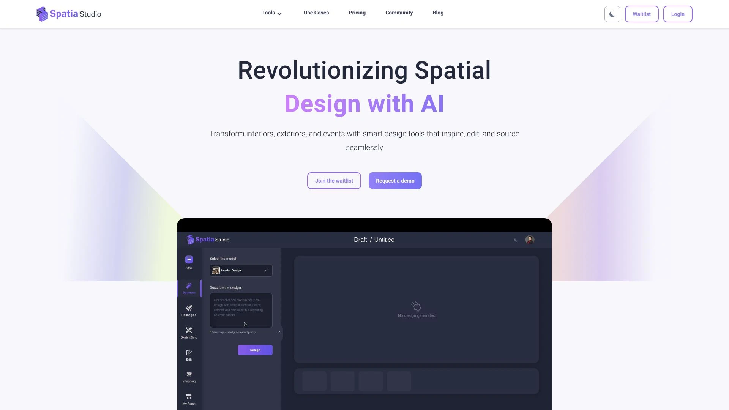The height and width of the screenshot is (410, 729).
Task: Select the Generate tool in sidebar
Action: point(189,288)
